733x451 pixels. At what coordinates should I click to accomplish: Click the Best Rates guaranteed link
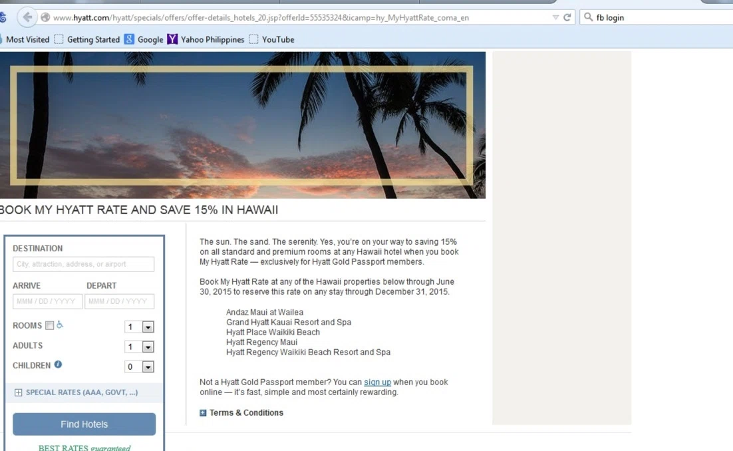coord(84,447)
